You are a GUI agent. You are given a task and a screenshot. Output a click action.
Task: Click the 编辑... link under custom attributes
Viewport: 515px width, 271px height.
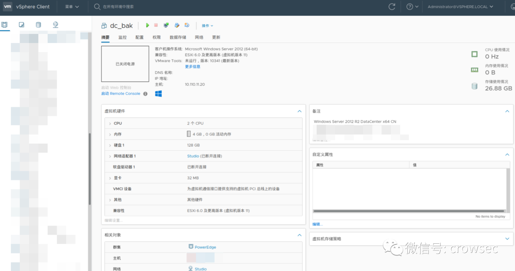(317, 224)
